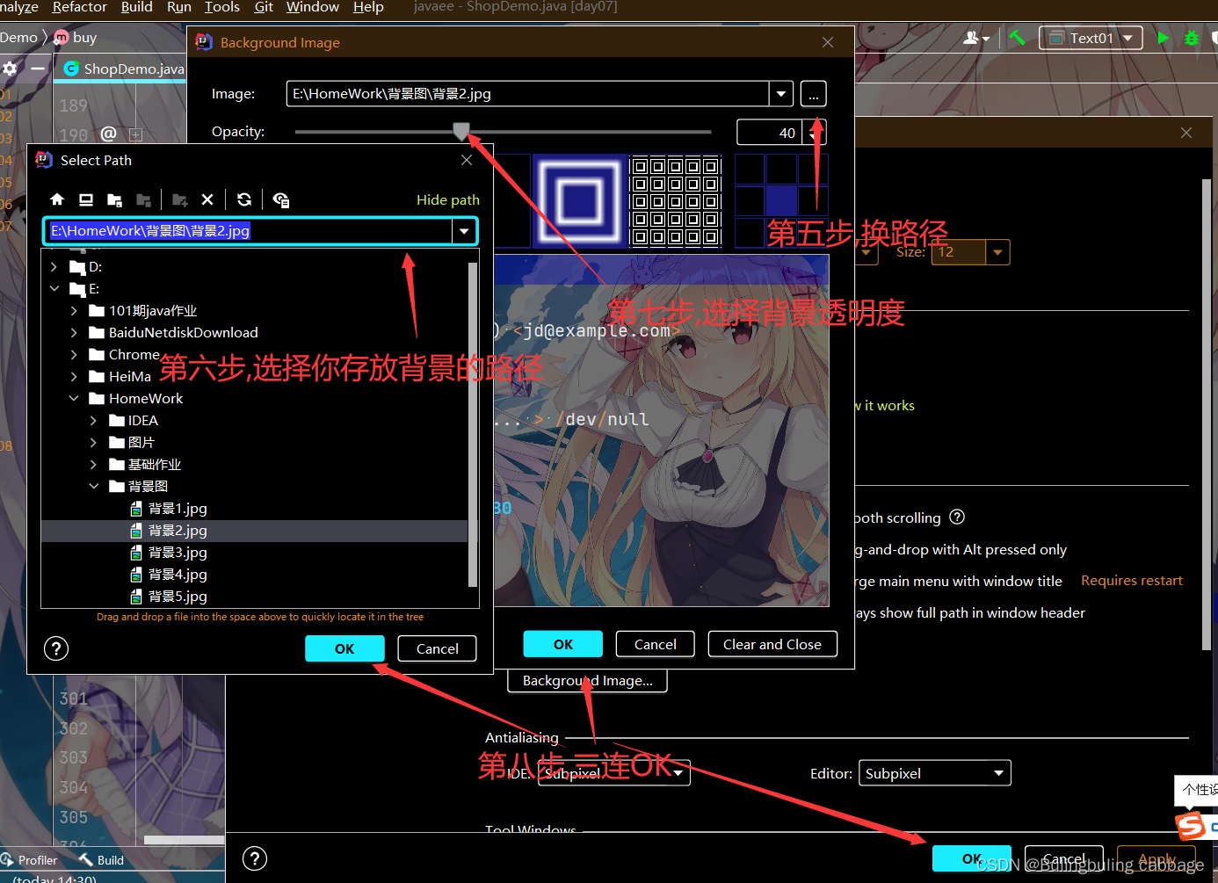Viewport: 1218px width, 883px height.
Task: Open the Run menu
Action: pyautogui.click(x=178, y=7)
